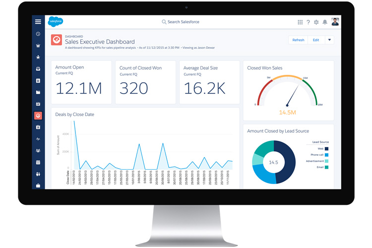Image resolution: width=372 pixels, height=248 pixels.
Task: Edit the Sales Executive Dashboard
Action: coord(316,40)
